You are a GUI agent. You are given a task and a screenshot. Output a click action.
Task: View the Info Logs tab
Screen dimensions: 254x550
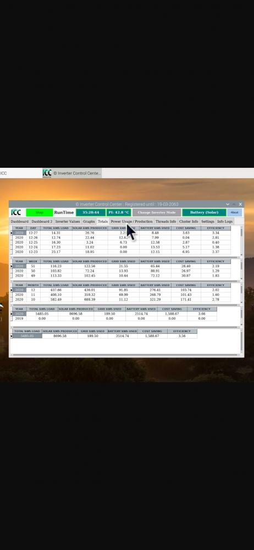(225, 221)
